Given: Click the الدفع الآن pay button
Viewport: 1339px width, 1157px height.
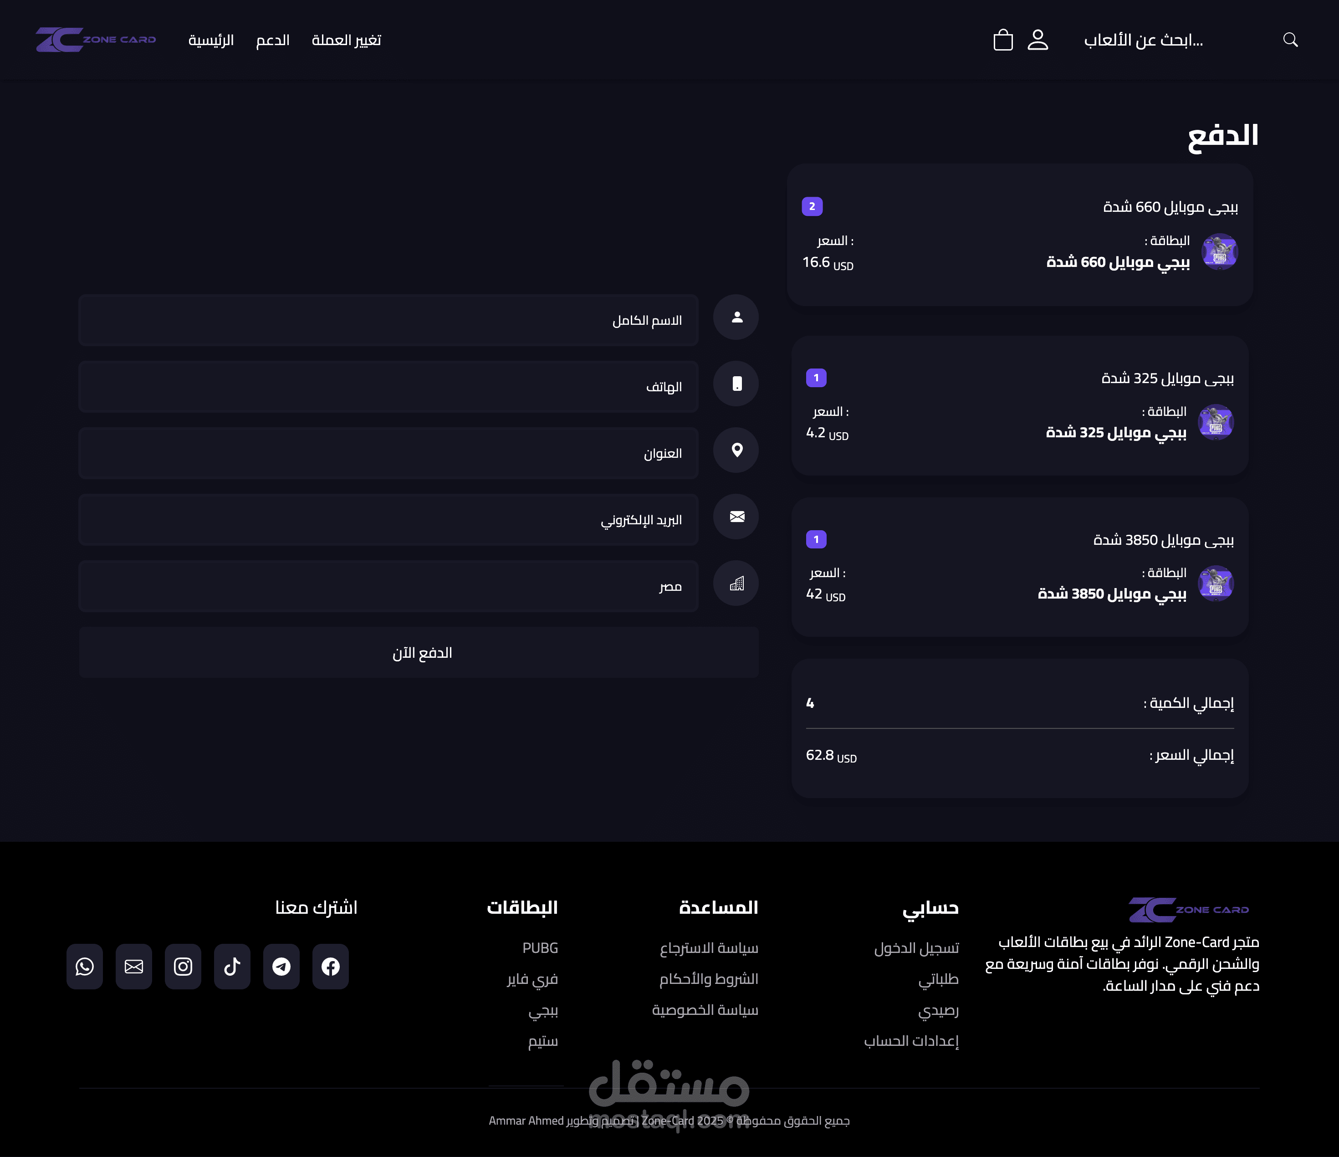Looking at the screenshot, I should point(419,652).
